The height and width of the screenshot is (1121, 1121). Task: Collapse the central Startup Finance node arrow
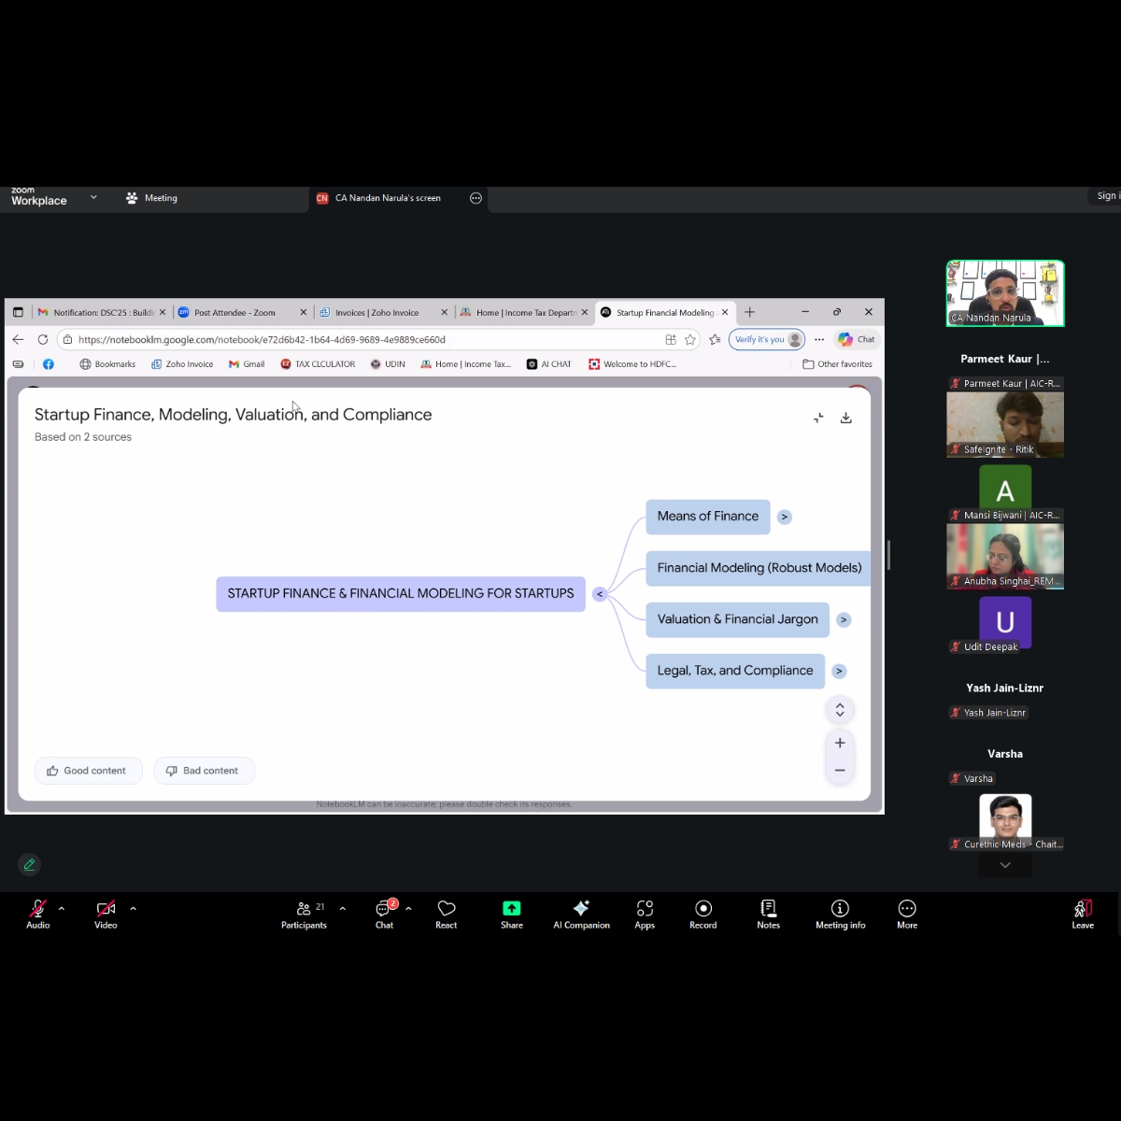[x=600, y=594]
